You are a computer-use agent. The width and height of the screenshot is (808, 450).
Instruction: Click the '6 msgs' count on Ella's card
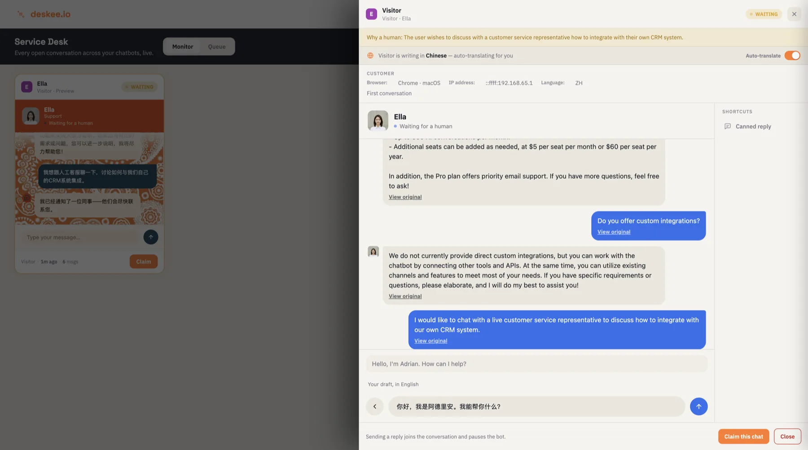coord(70,262)
